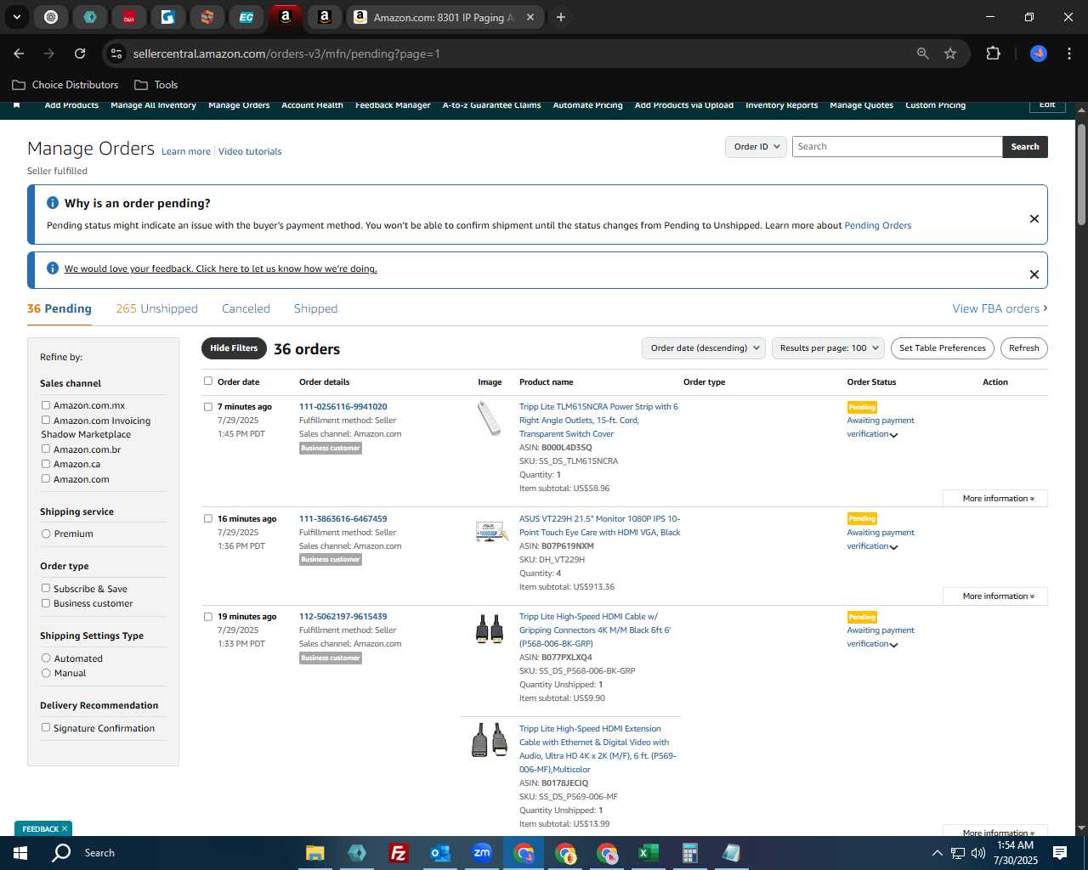Image resolution: width=1088 pixels, height=870 pixels.
Task: Switch to the EC pinned tab
Action: [246, 17]
